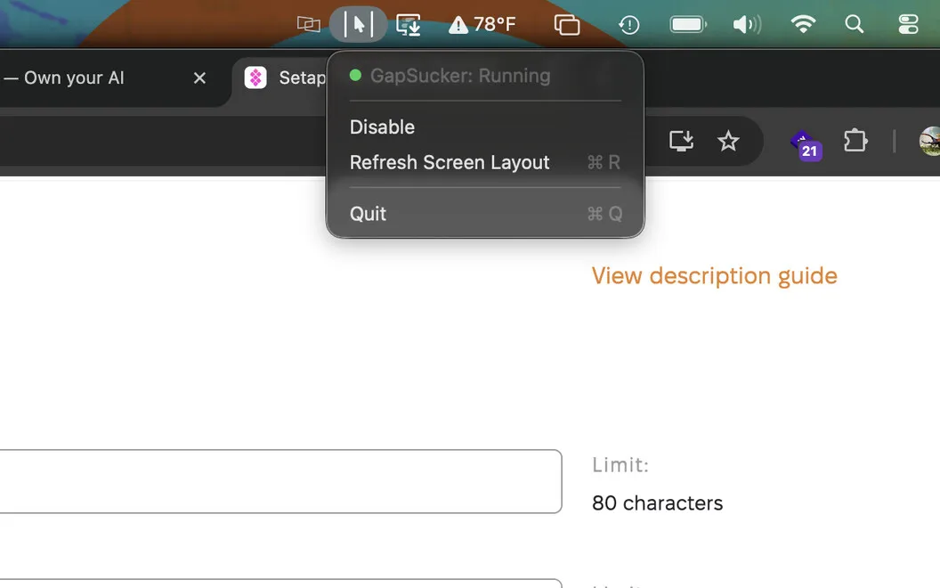The width and height of the screenshot is (940, 588).
Task: Click the Setapp tab favicon
Action: pos(255,78)
